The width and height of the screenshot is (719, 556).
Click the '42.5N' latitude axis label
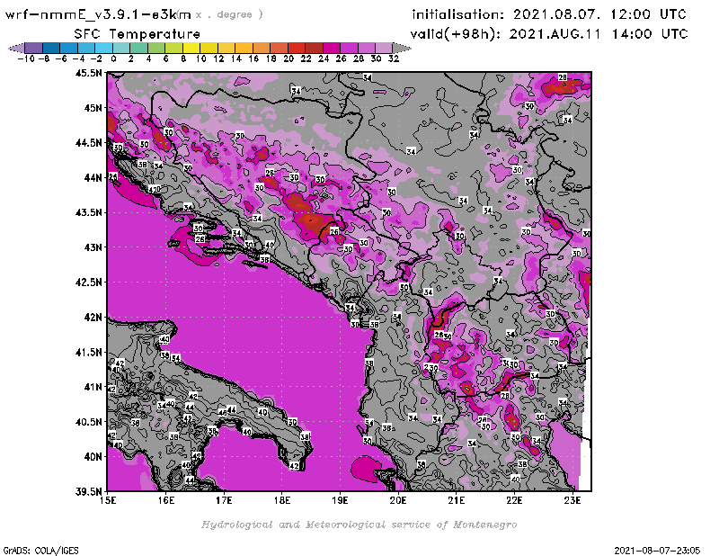tap(88, 282)
